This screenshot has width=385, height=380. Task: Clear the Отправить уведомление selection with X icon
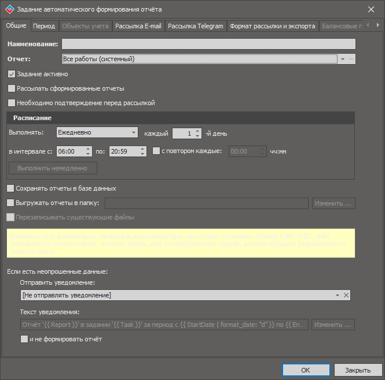pos(346,295)
